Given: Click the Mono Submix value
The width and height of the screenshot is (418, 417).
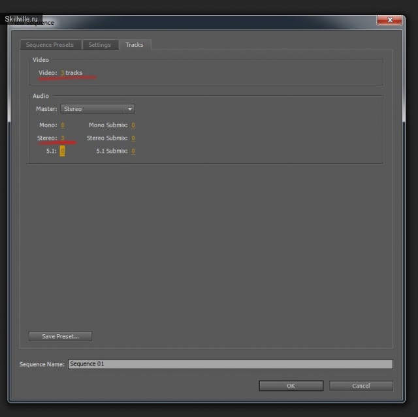Looking at the screenshot, I should 133,125.
